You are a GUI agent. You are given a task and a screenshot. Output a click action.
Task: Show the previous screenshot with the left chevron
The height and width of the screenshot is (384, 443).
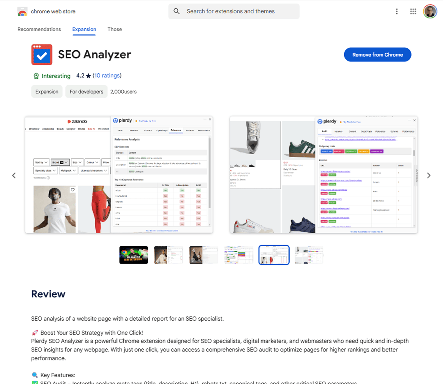(14, 175)
